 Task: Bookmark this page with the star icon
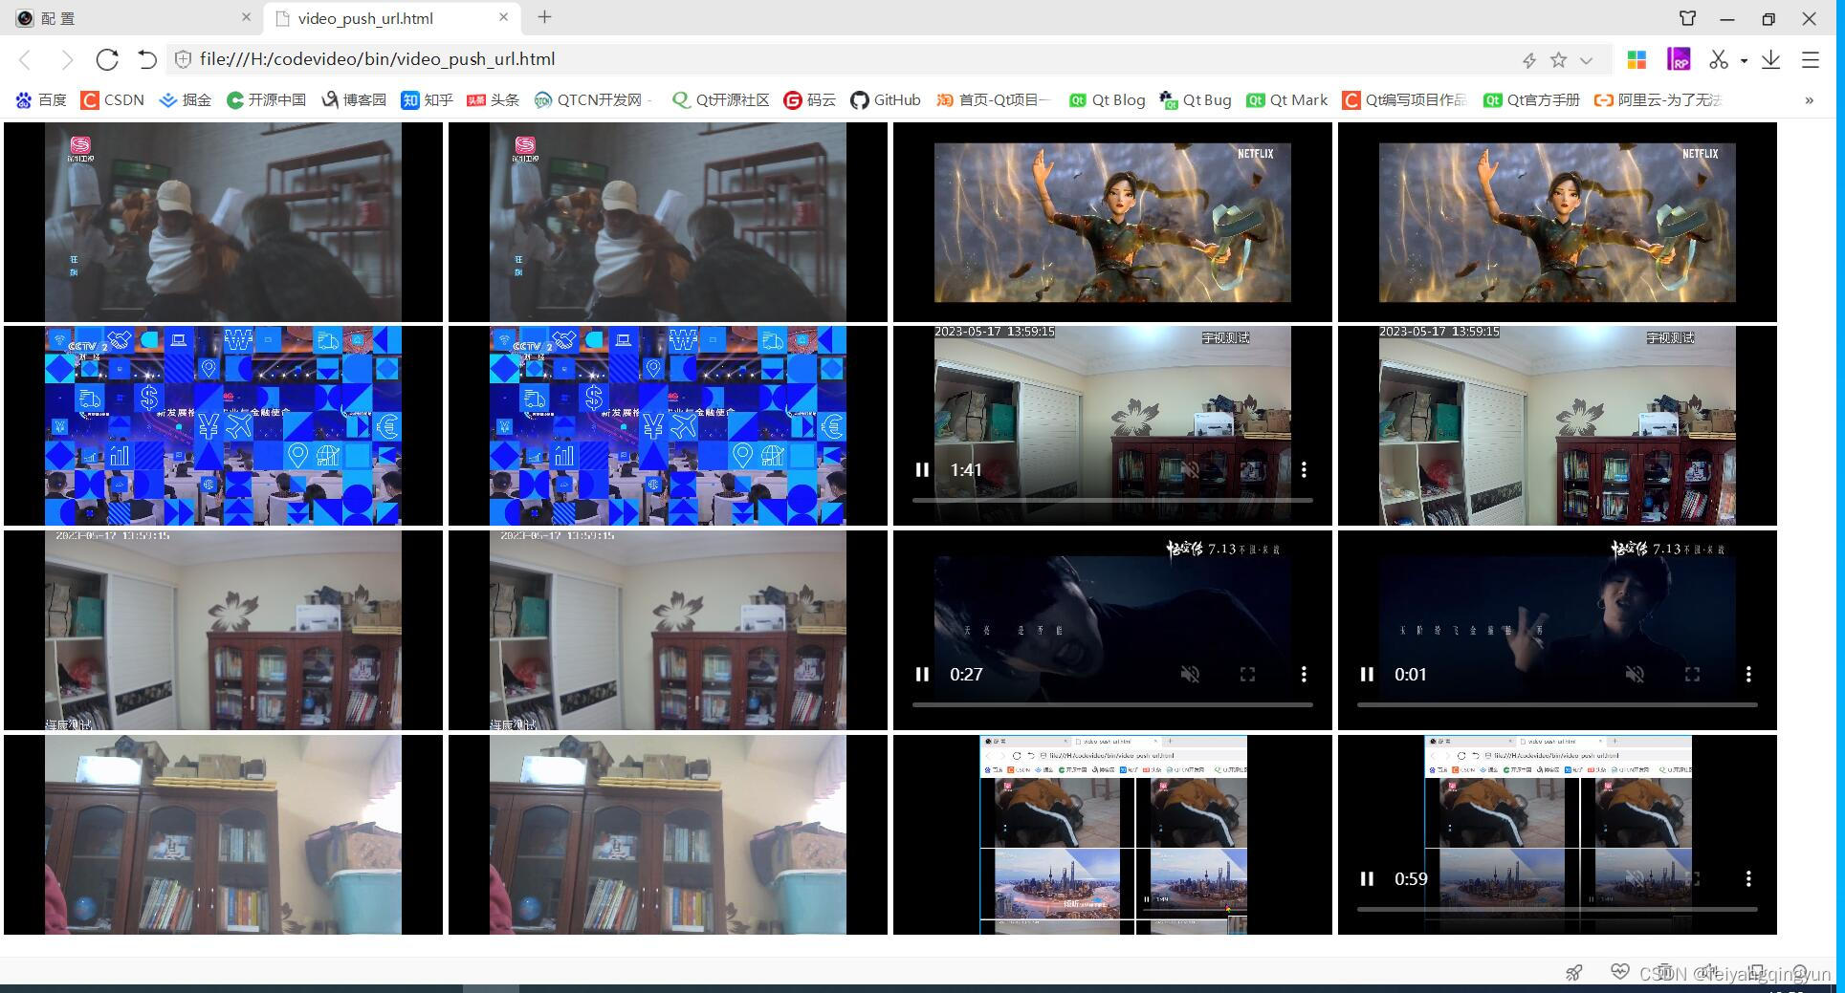(x=1558, y=60)
